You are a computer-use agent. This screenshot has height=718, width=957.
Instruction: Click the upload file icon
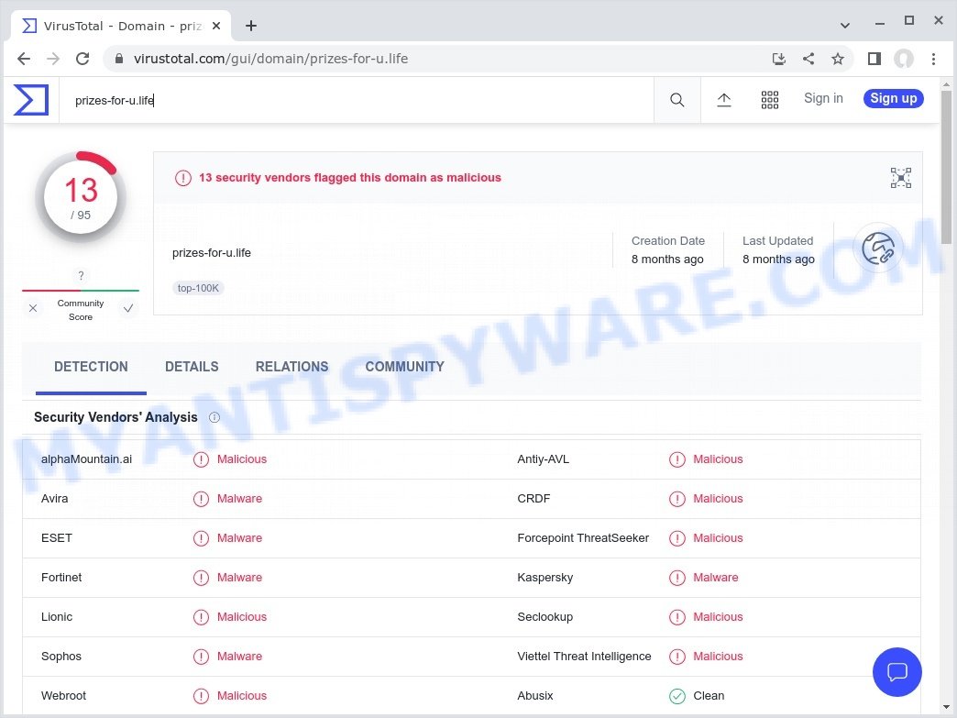coord(724,100)
